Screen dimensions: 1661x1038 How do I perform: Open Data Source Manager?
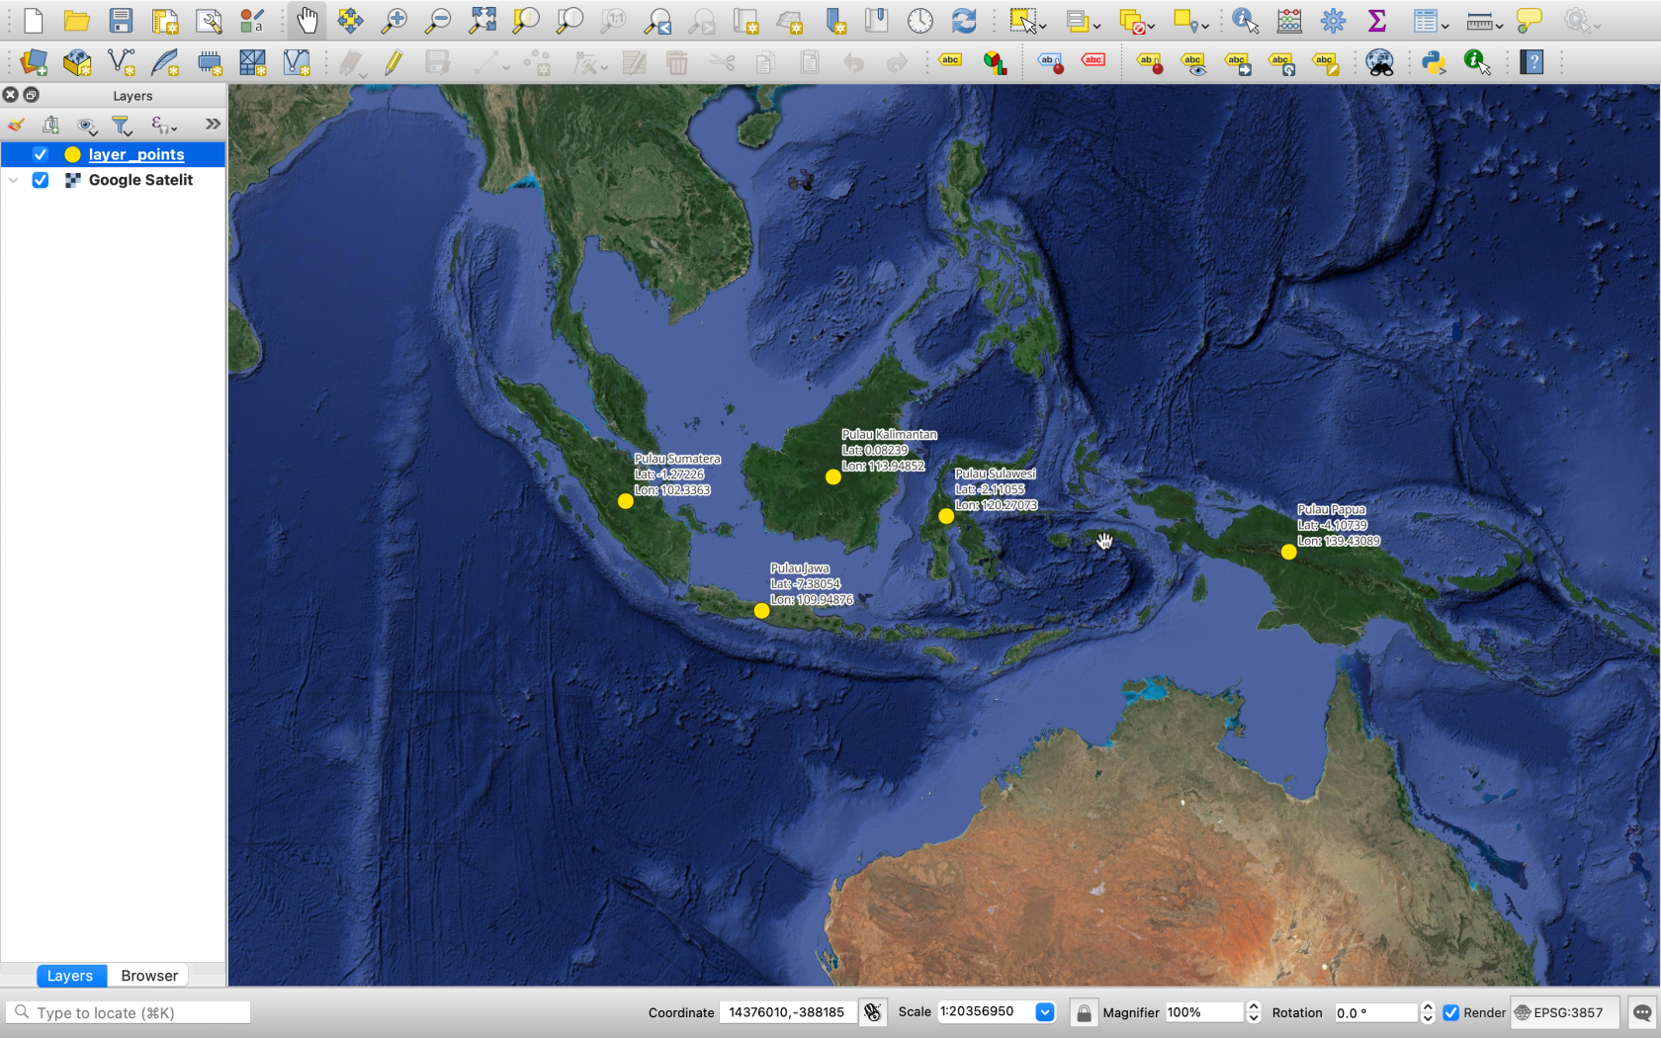pos(34,63)
